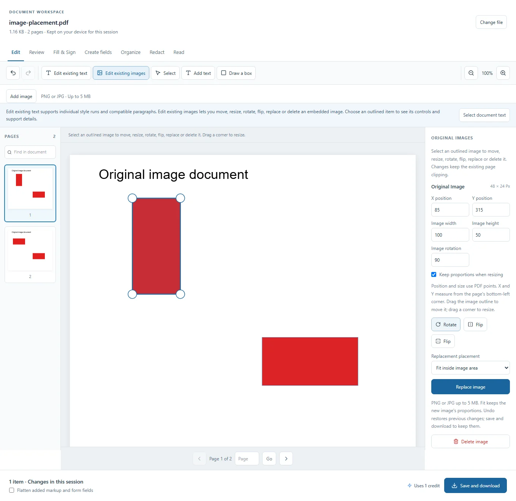Image resolution: width=516 pixels, height=501 pixels.
Task: Activate Edit existing images tool
Action: [121, 73]
